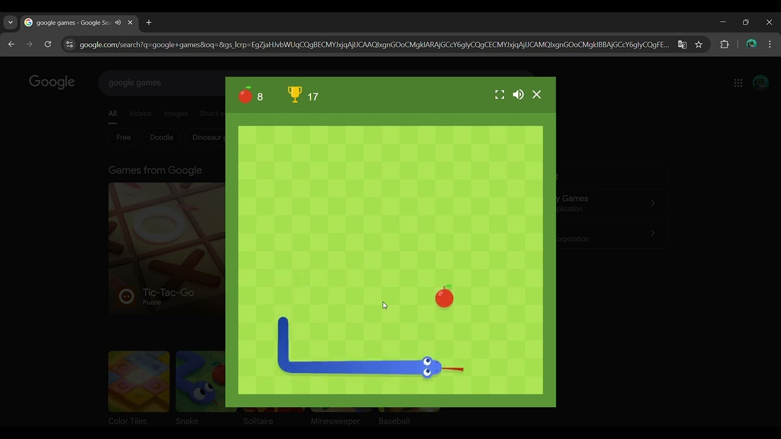781x439 pixels.
Task: Expand the Games result chevron
Action: [652, 203]
